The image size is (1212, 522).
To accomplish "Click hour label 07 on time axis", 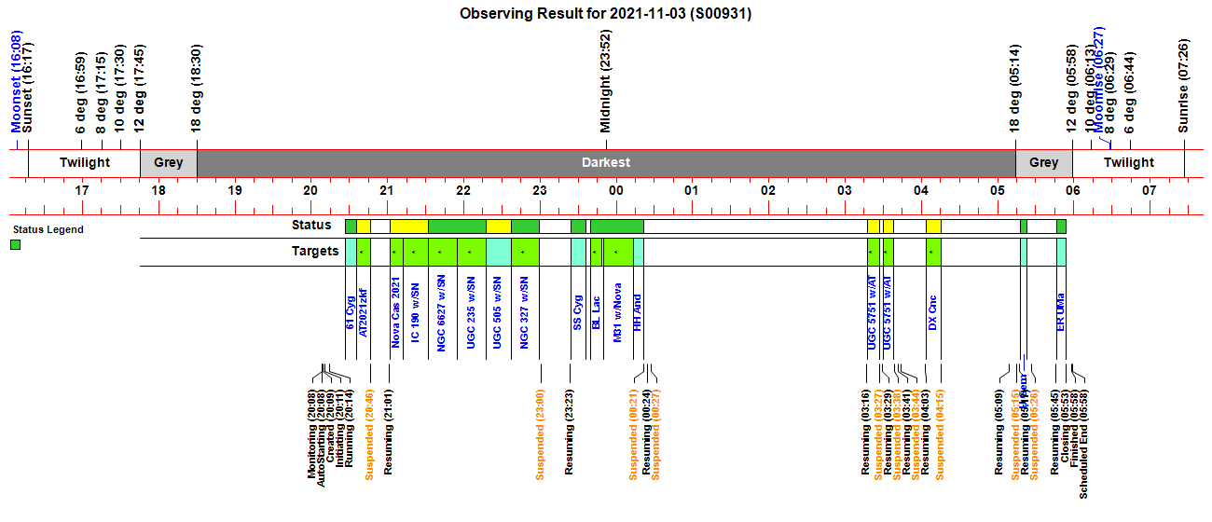I will click(x=1149, y=191).
